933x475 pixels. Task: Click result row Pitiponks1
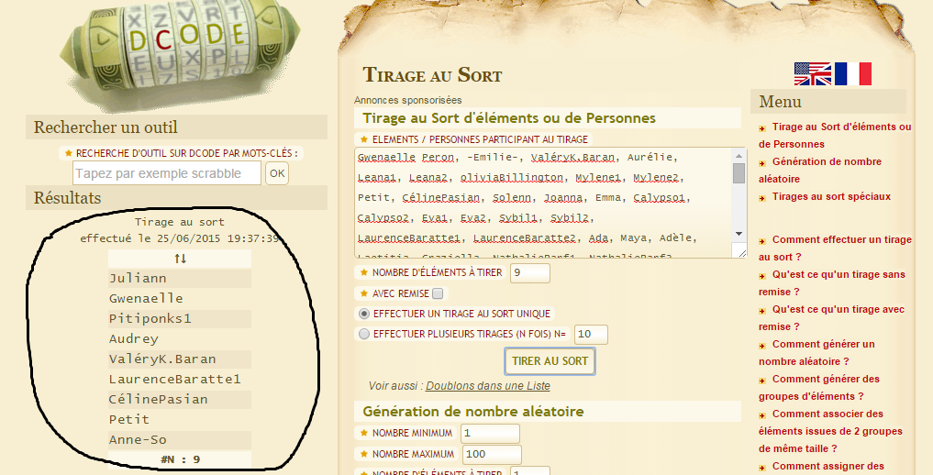click(180, 318)
